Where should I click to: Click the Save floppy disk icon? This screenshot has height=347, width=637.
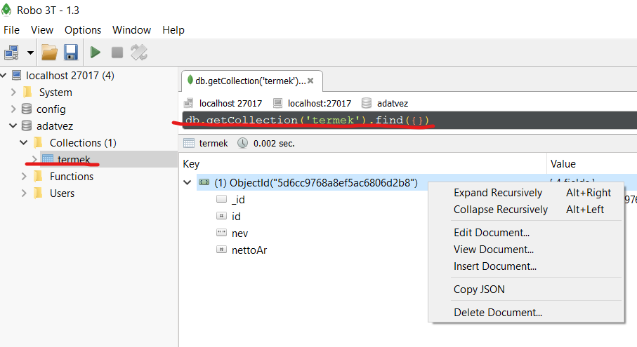pos(71,53)
